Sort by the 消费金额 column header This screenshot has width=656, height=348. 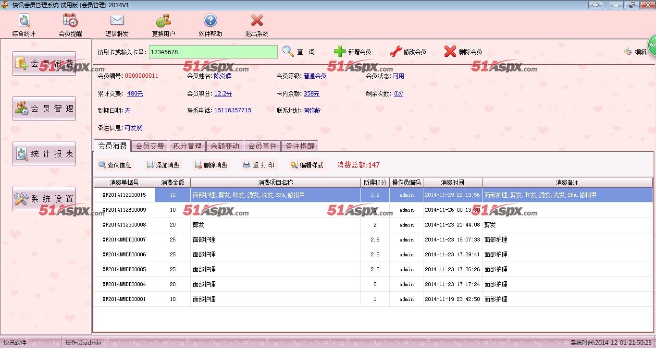173,182
